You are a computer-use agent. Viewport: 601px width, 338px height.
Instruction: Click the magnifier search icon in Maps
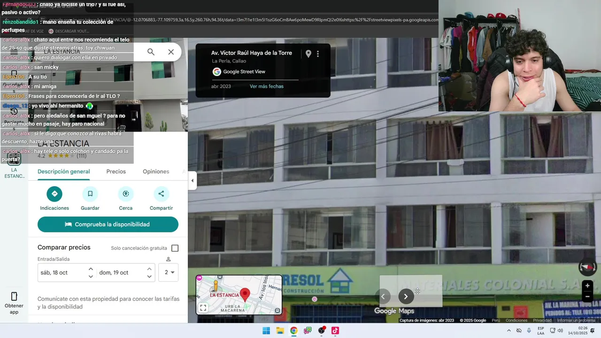[151, 52]
